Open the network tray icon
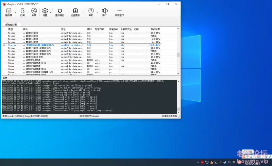Viewport: 272px width, 166px height. pyautogui.click(x=207, y=162)
